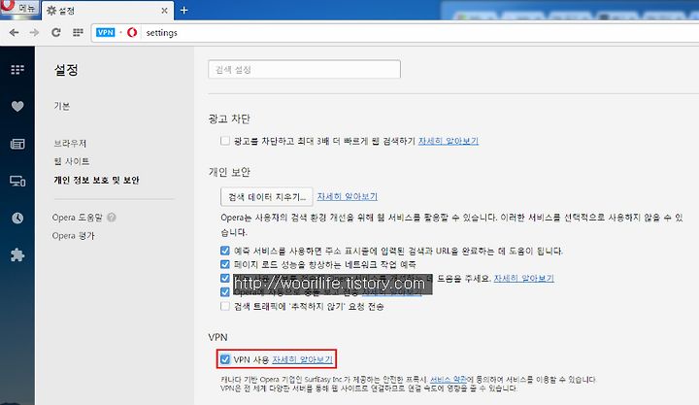Click the VPN badge in address bar
The image size is (699, 405).
pos(106,33)
